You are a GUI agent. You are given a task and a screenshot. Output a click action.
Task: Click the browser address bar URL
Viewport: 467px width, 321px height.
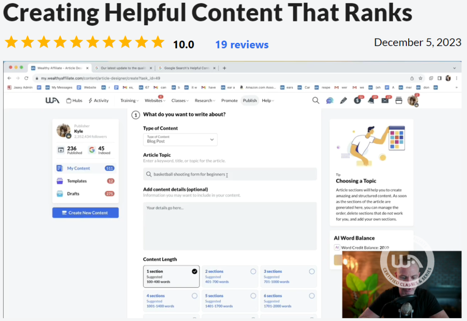coord(101,78)
